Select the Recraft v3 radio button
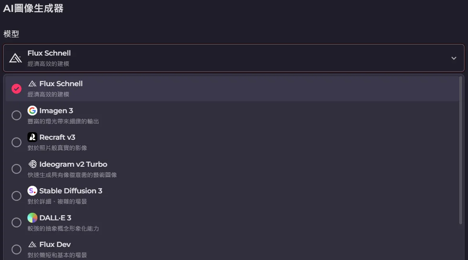This screenshot has height=260, width=468. [16, 142]
